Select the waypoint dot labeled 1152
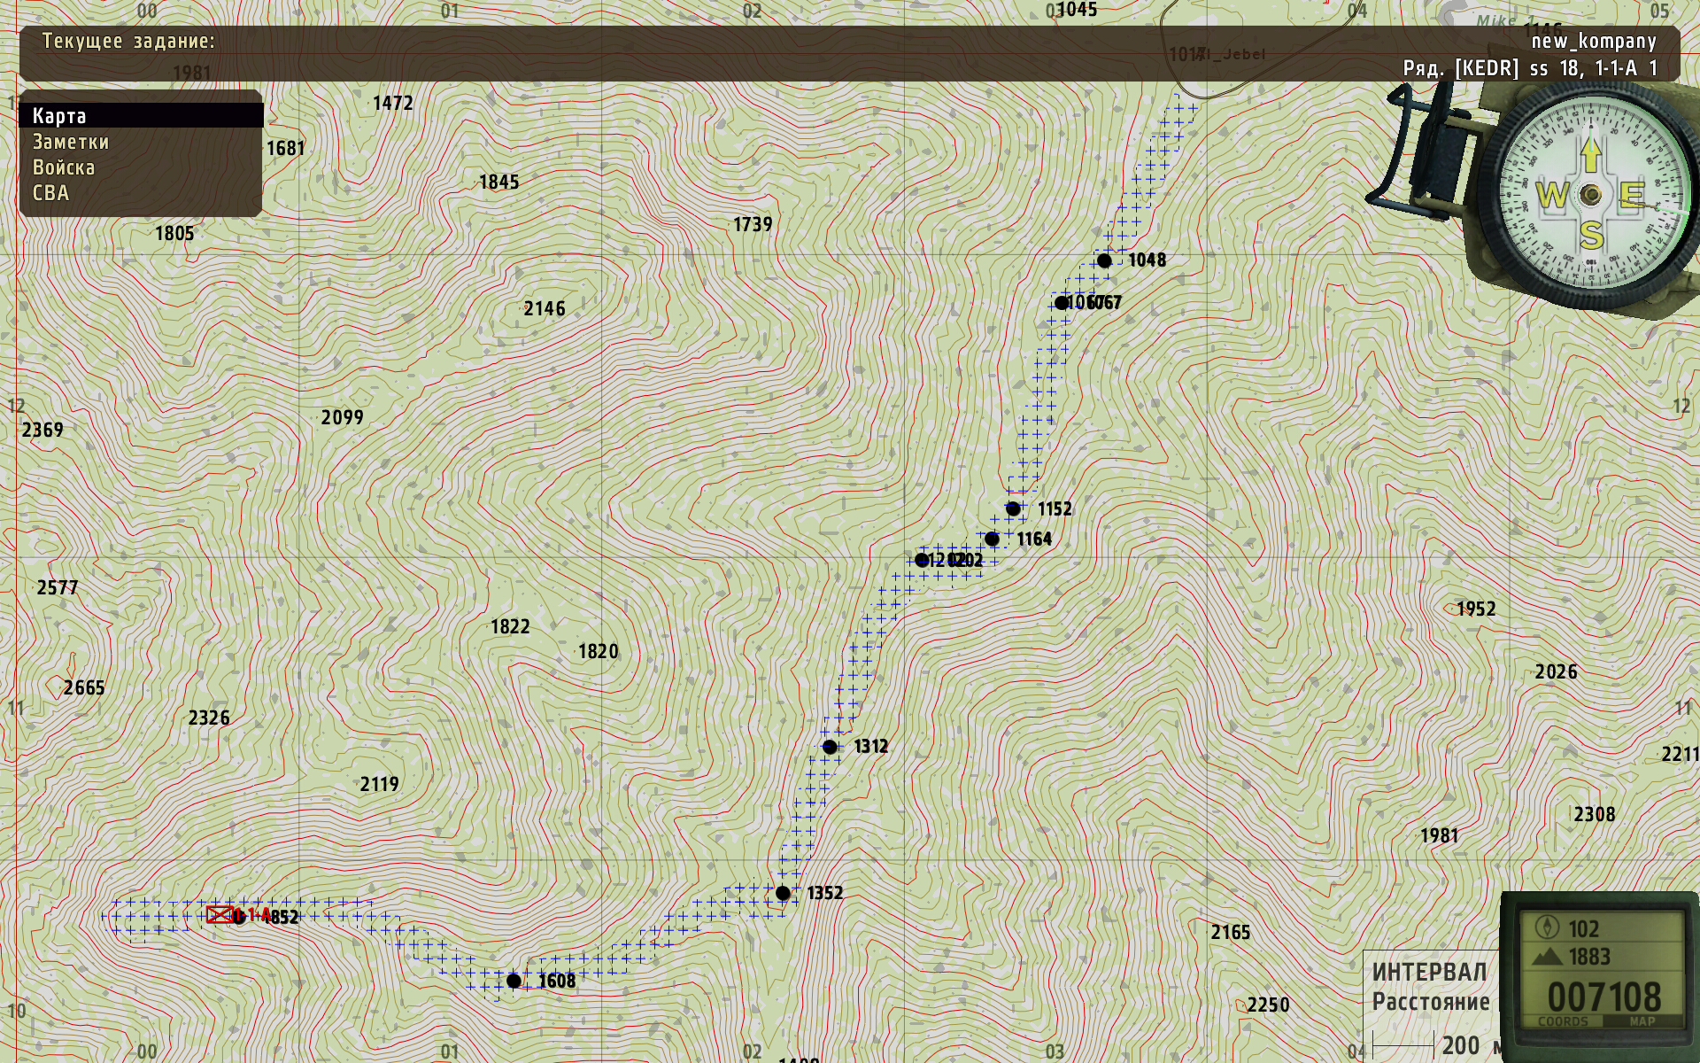 click(x=1013, y=508)
